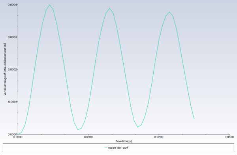
Task: Click the teal legend line swatch
Action: 106,148
